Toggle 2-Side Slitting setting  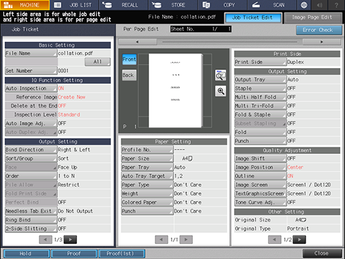click(x=31, y=228)
